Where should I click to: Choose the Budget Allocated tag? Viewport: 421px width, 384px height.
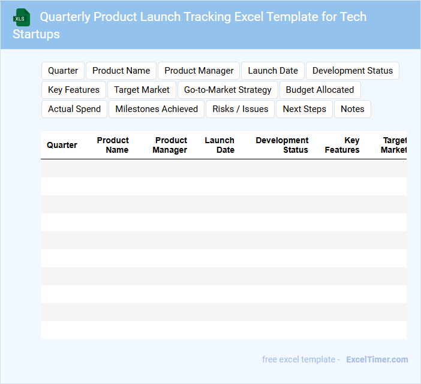320,90
